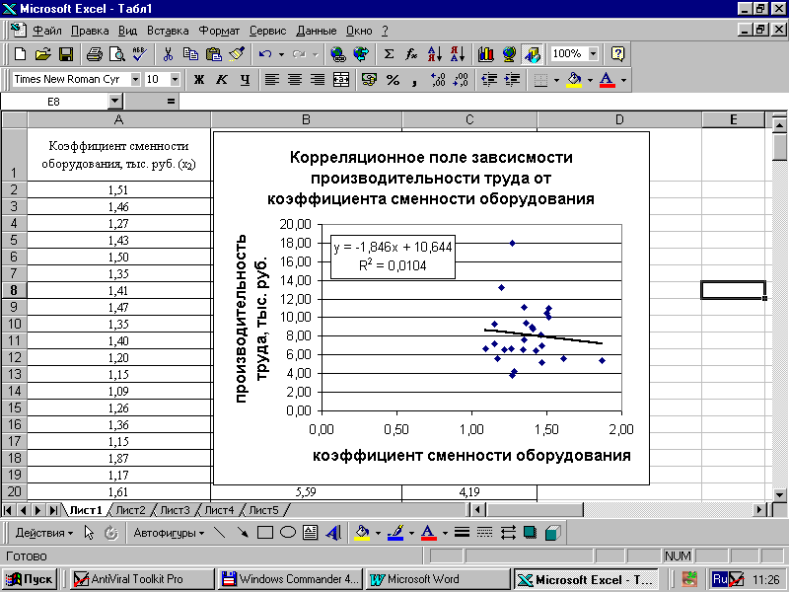Click the Cut scissors icon
The height and width of the screenshot is (592, 789).
(x=169, y=54)
